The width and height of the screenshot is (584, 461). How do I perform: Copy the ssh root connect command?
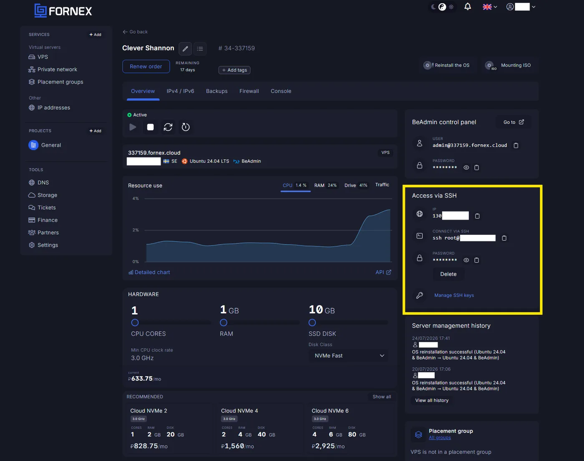[504, 238]
